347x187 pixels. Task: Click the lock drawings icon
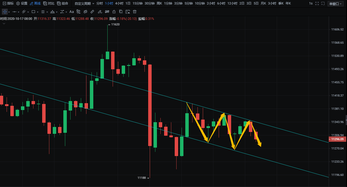pos(114,12)
